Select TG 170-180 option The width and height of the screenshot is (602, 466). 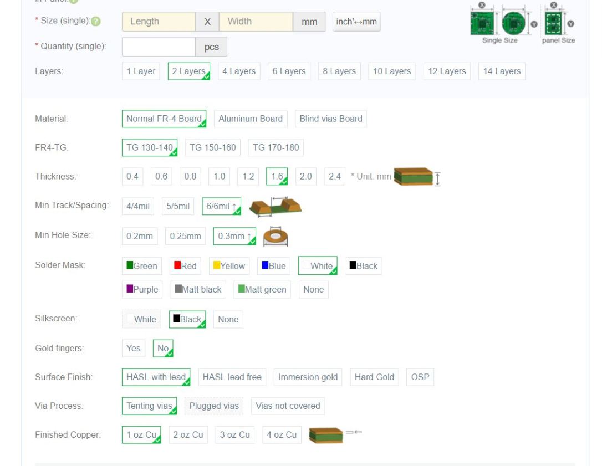(276, 147)
